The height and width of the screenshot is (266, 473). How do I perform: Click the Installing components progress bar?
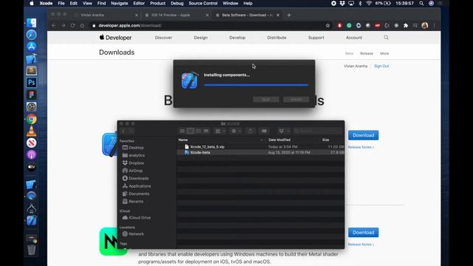click(x=256, y=85)
